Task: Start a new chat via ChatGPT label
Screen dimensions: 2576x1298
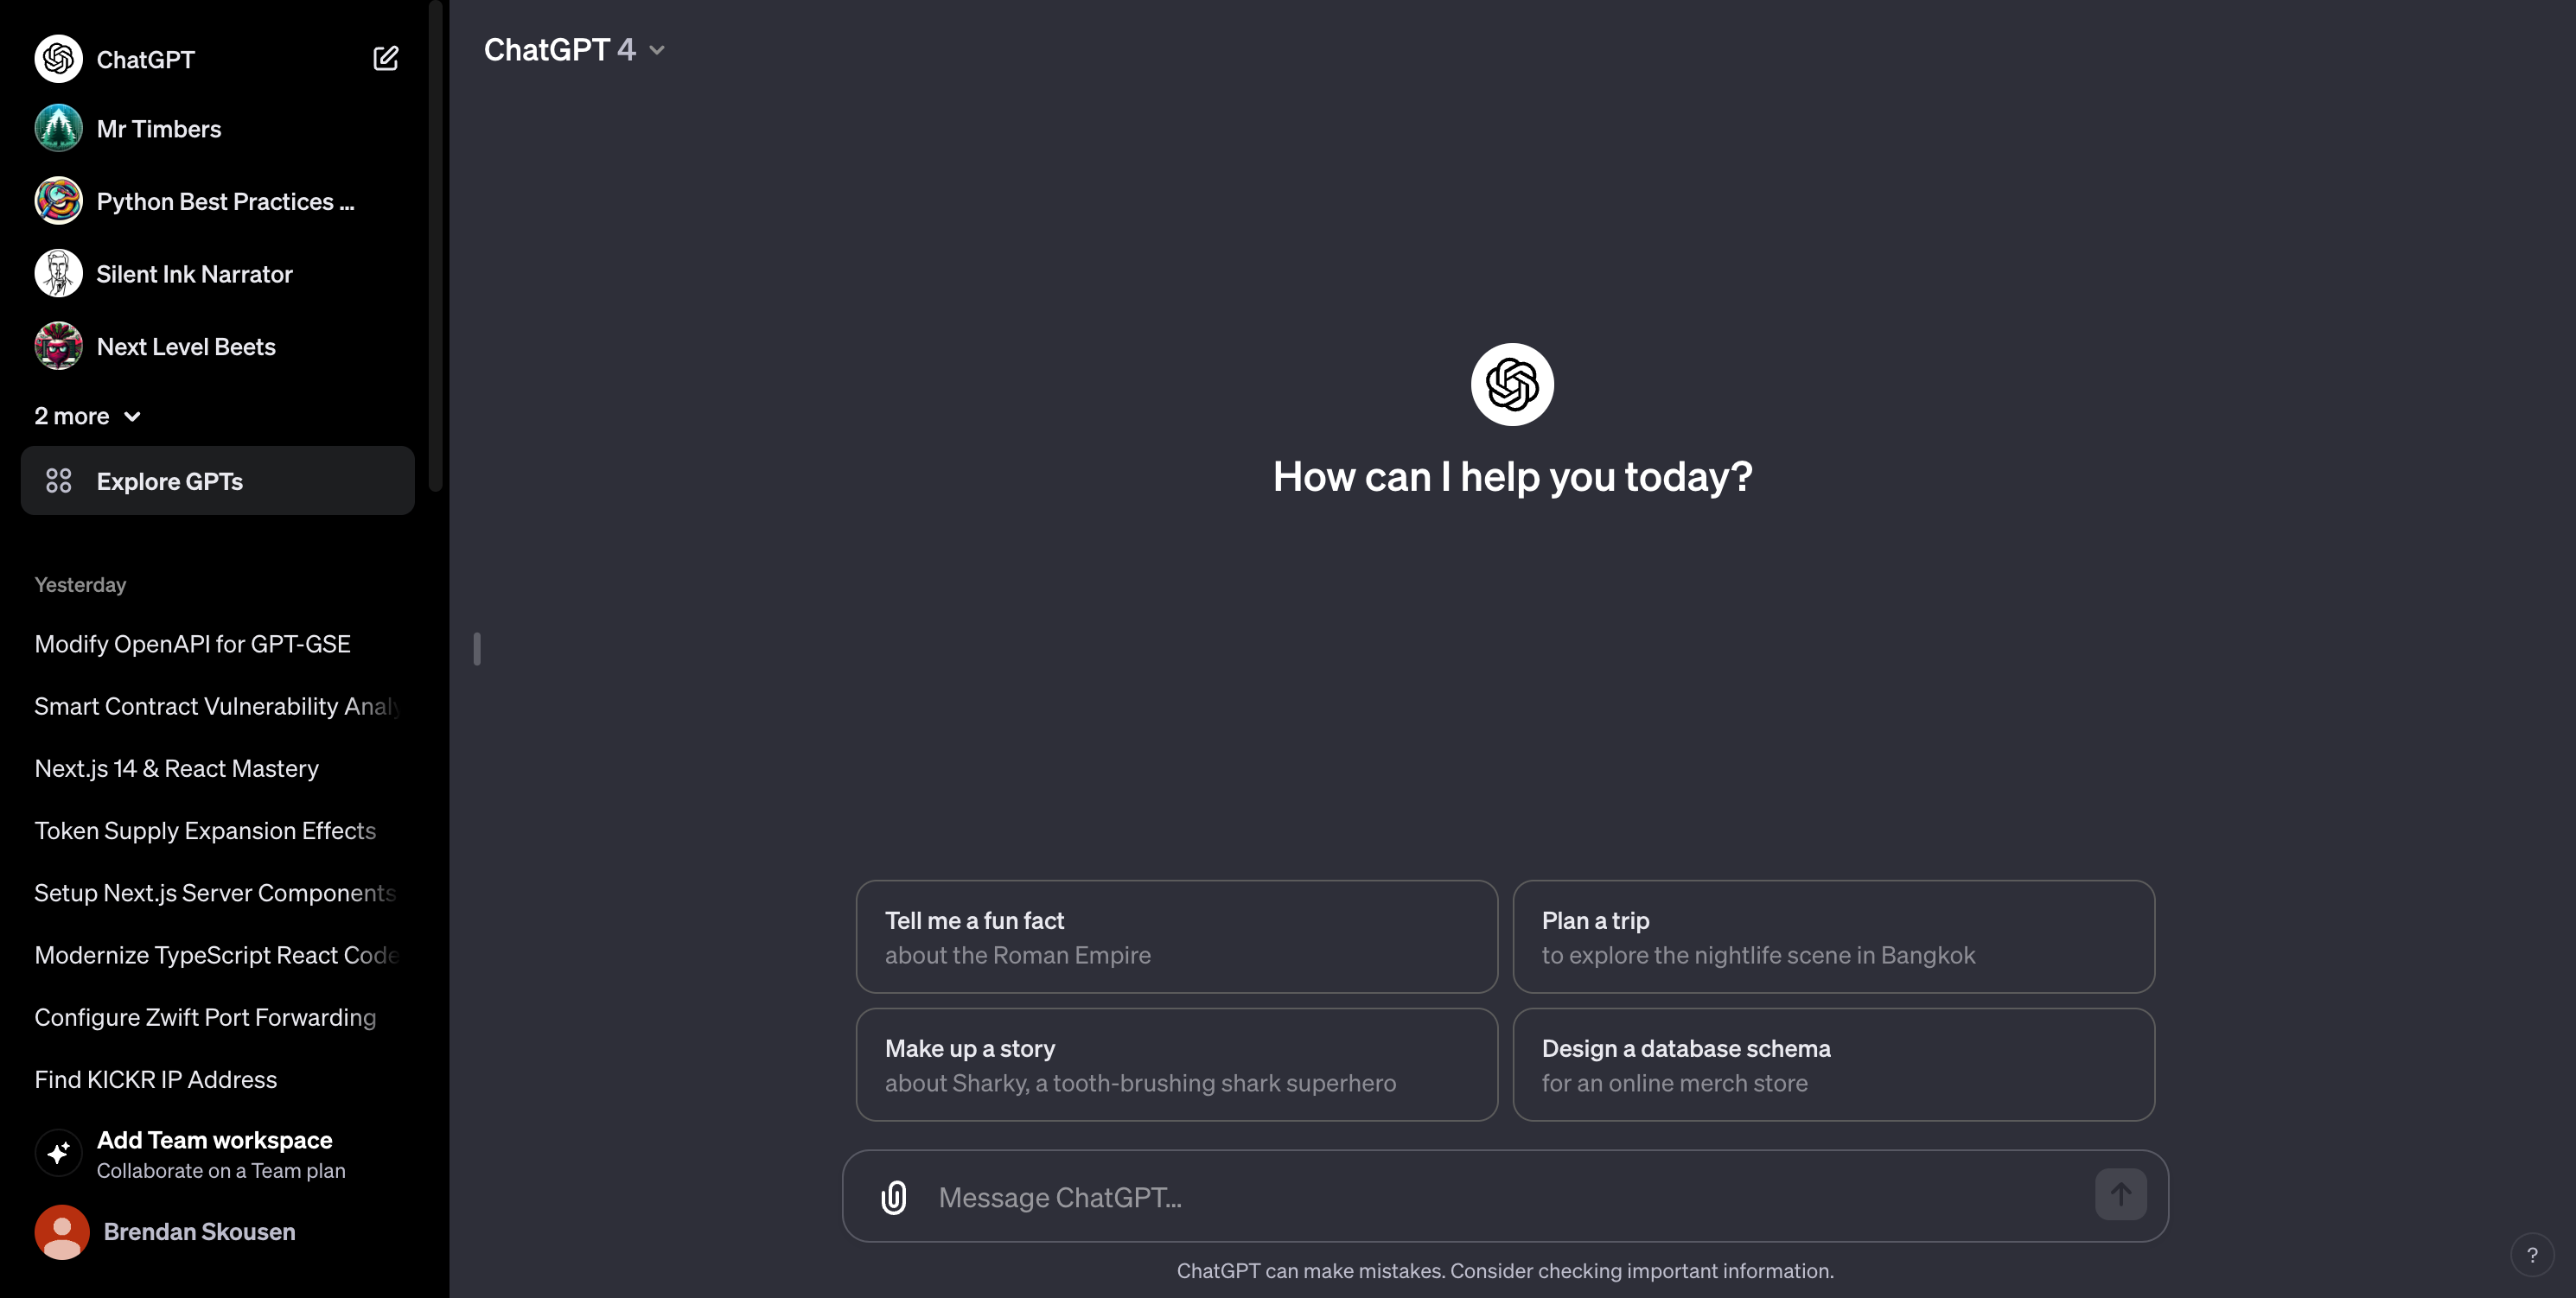Action: pyautogui.click(x=145, y=59)
